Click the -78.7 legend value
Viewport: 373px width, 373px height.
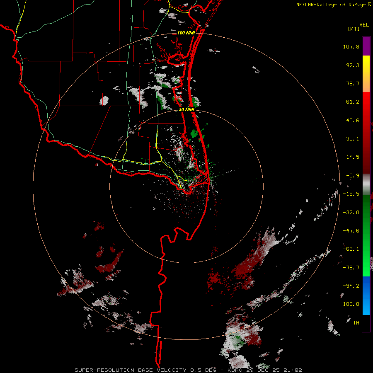[x=351, y=268]
